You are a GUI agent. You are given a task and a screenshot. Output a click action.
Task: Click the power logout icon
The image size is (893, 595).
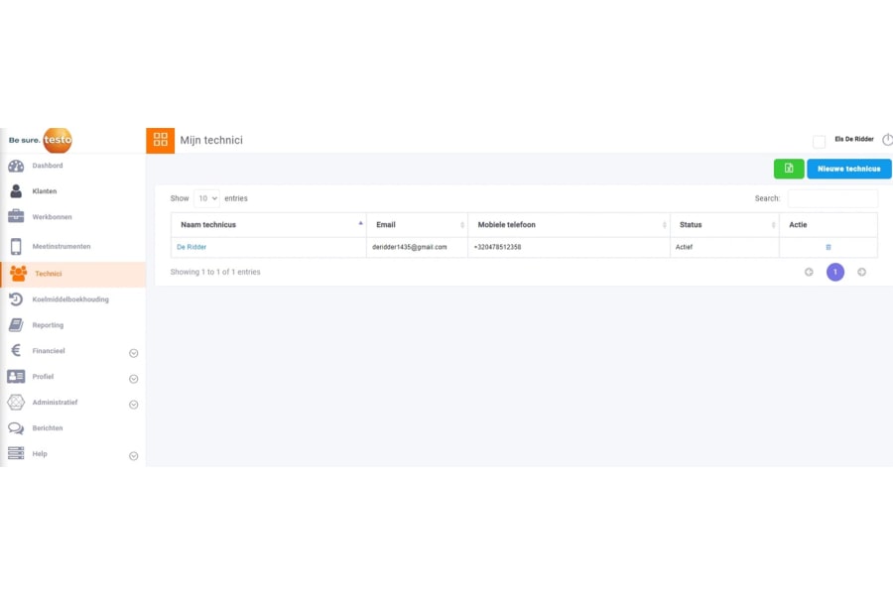tap(887, 141)
